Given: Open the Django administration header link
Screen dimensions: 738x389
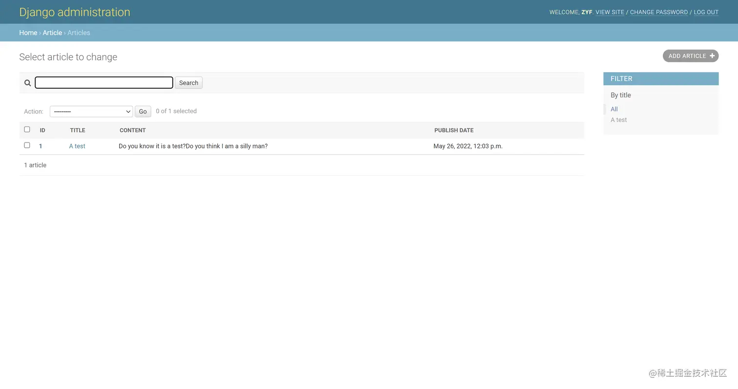Looking at the screenshot, I should [75, 12].
